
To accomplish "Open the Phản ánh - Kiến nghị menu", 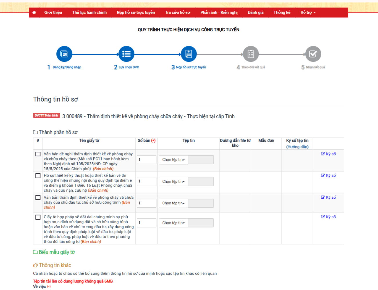I will pyautogui.click(x=219, y=12).
